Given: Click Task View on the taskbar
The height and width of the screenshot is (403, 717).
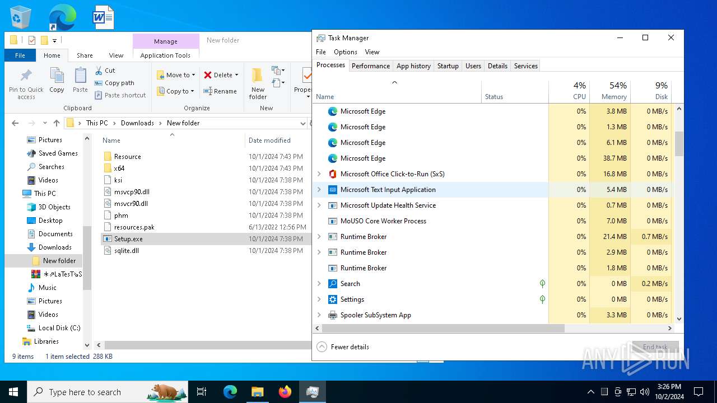Looking at the screenshot, I should tap(202, 392).
